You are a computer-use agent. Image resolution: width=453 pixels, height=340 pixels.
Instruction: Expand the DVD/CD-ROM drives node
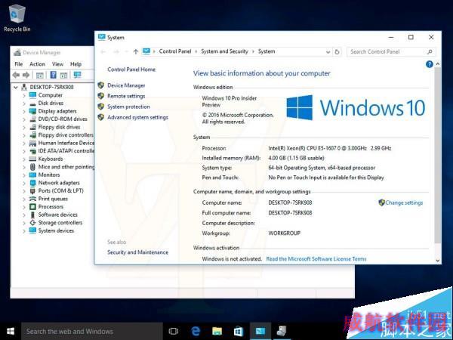(24, 119)
